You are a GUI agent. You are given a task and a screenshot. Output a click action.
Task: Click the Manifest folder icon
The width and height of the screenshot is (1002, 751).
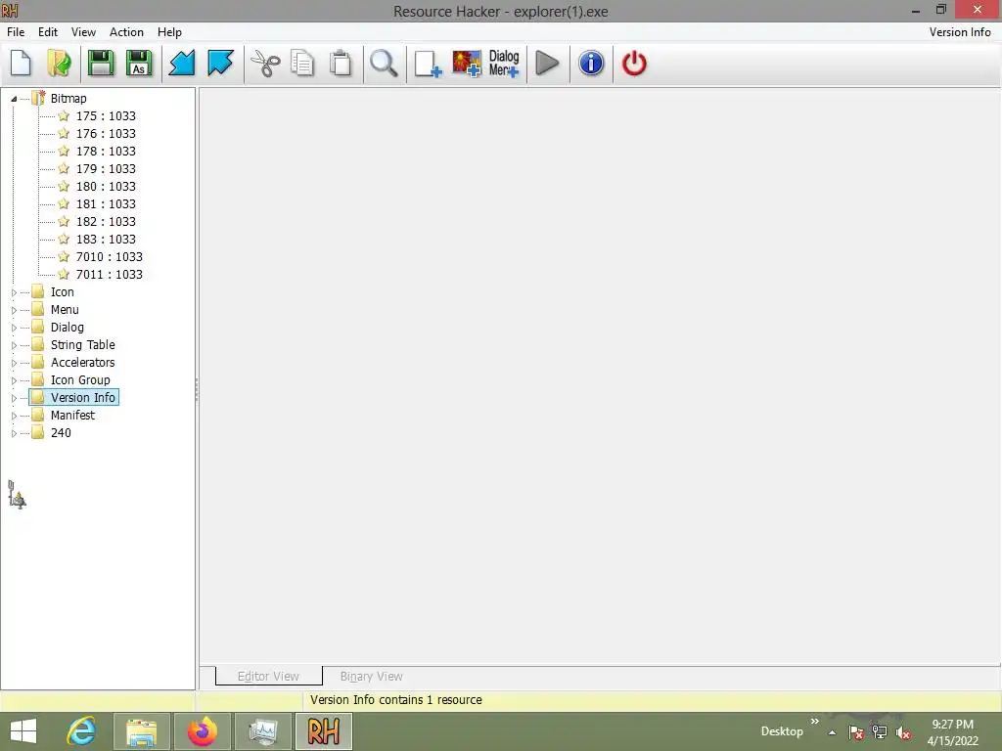point(38,415)
